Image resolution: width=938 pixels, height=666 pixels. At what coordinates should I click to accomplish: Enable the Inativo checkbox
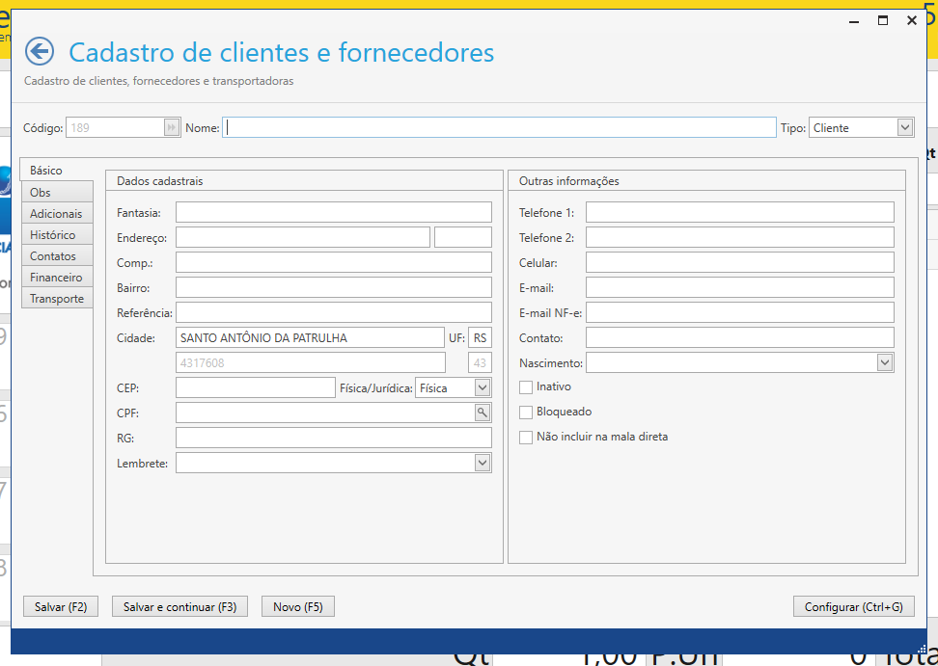click(526, 387)
